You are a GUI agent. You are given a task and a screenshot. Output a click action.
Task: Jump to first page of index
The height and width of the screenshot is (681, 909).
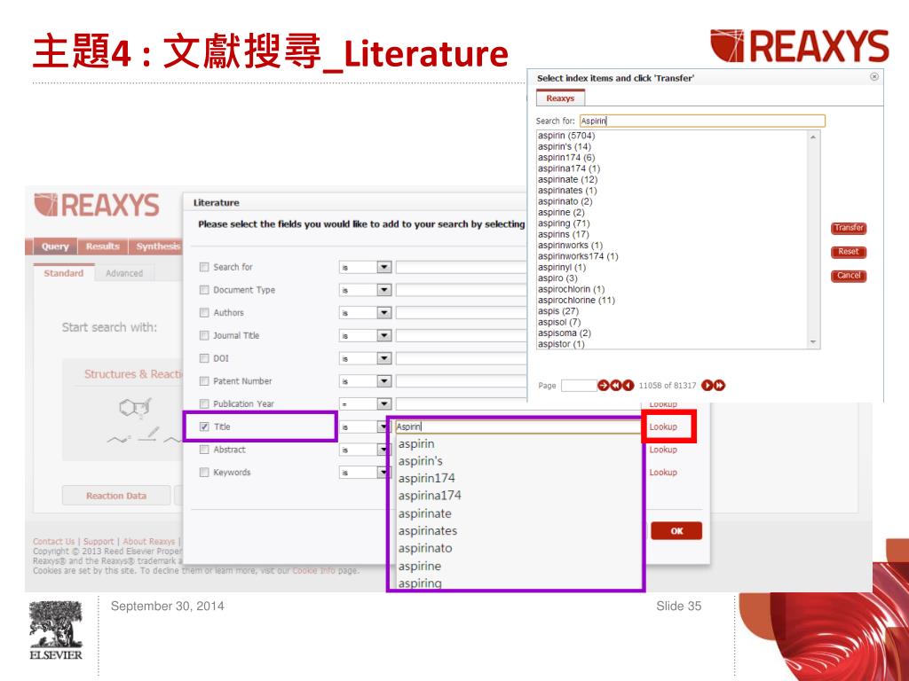click(616, 386)
